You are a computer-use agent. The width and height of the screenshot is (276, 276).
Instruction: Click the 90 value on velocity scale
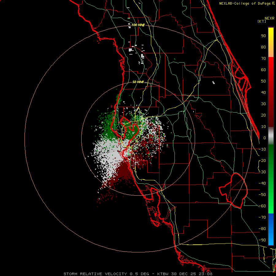(x=263, y=36)
